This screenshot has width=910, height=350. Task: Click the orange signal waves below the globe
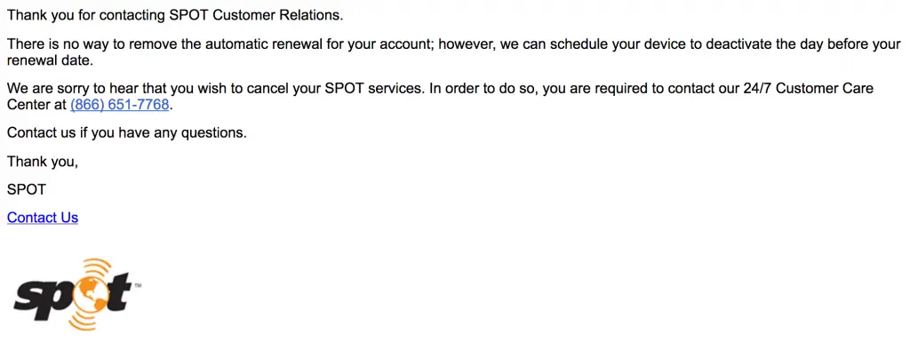(81, 322)
